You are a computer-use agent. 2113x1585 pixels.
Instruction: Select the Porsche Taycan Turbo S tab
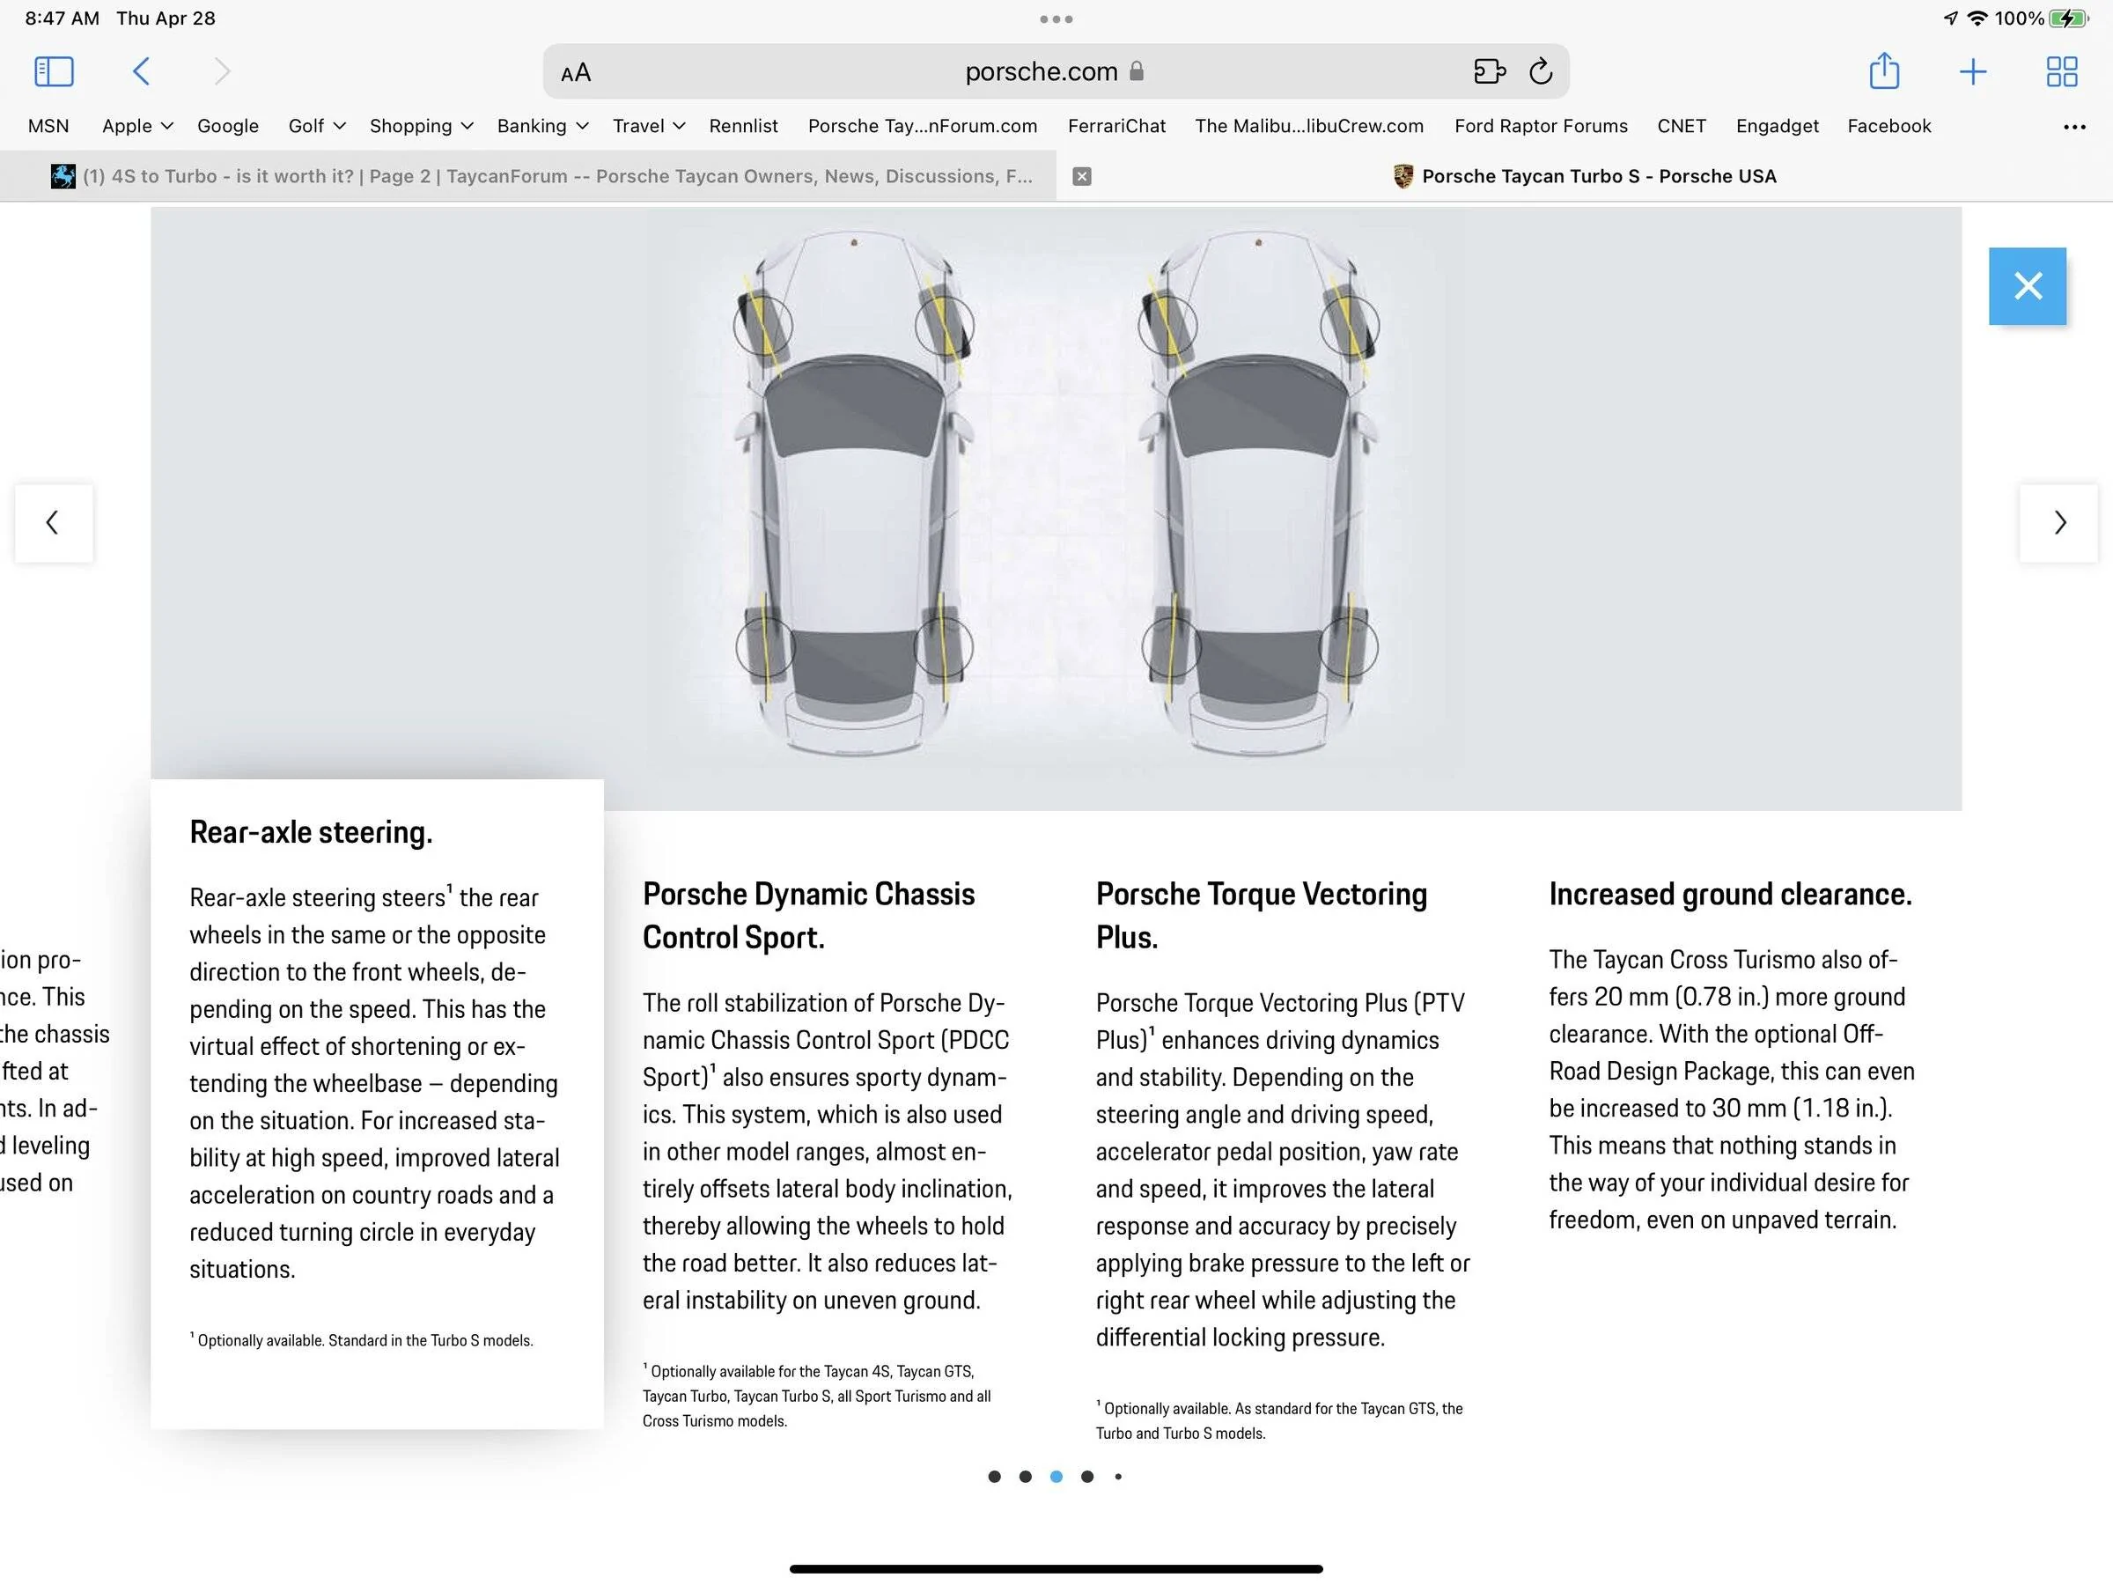click(1585, 176)
